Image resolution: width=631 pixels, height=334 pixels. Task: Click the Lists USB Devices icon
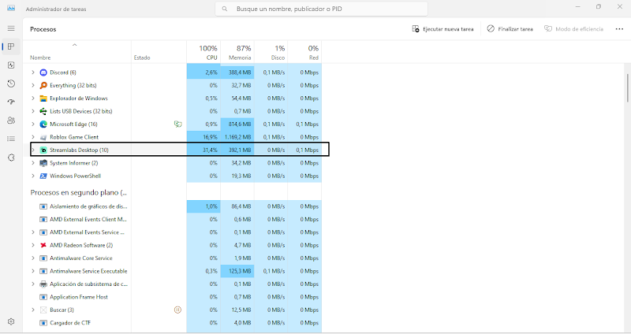(43, 111)
